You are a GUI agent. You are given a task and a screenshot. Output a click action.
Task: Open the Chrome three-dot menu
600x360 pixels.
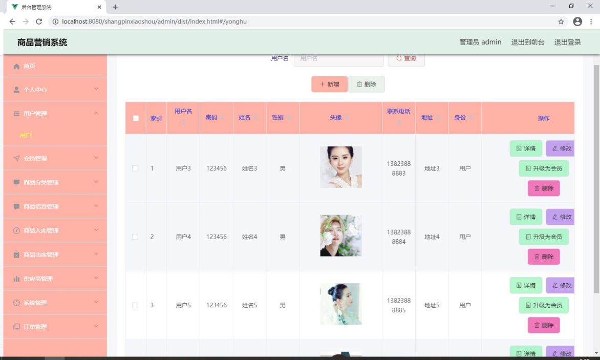pos(591,22)
